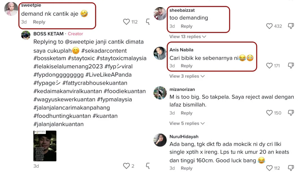
Task: Like NurulHidayah's comment
Action: click(x=269, y=168)
